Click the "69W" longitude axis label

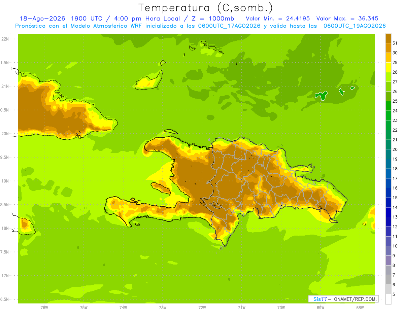point(321,308)
